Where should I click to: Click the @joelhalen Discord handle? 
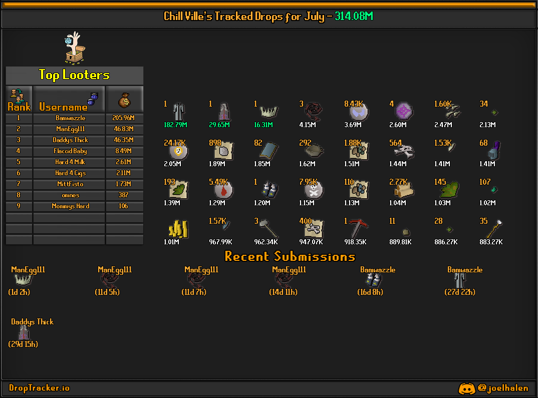(x=502, y=388)
